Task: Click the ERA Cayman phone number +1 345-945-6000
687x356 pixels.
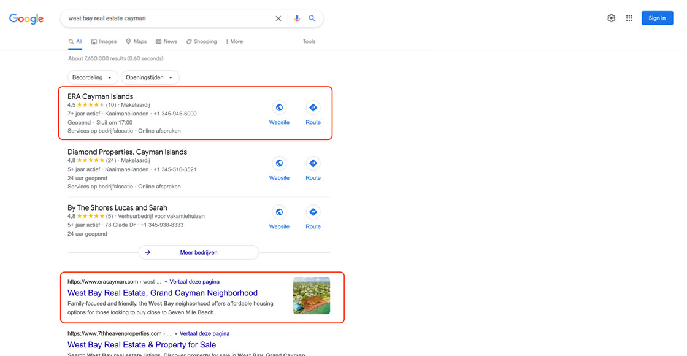Action: (175, 114)
